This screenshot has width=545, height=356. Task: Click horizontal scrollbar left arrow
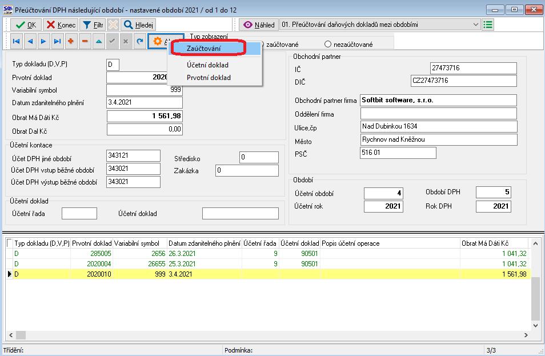tap(11, 335)
